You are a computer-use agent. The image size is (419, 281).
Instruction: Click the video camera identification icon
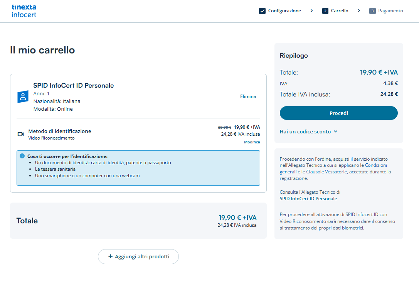pyautogui.click(x=21, y=134)
